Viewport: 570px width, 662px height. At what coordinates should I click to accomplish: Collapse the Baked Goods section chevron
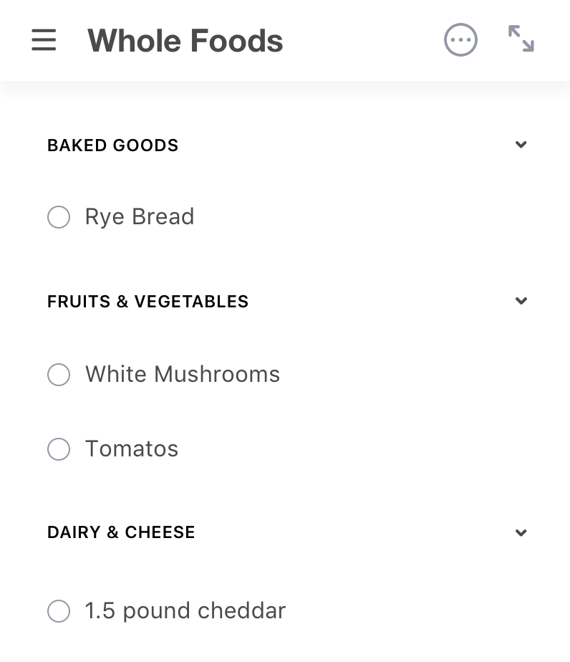point(521,145)
